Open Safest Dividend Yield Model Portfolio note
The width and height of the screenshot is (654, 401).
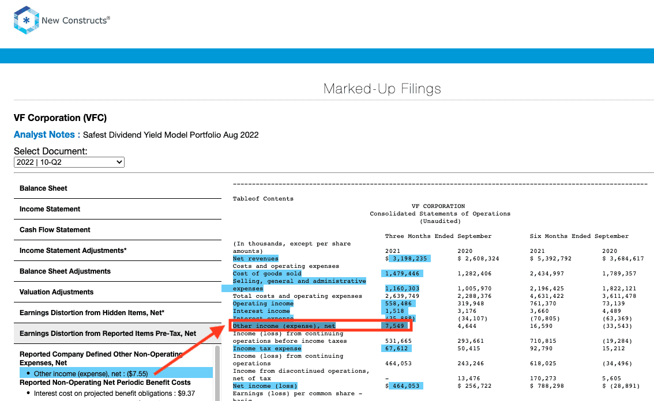171,135
